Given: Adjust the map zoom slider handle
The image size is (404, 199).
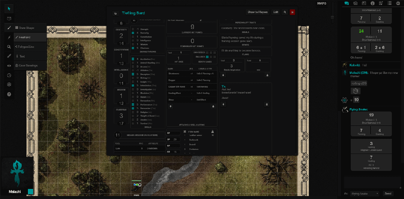Looking at the screenshot, I should (333, 18).
